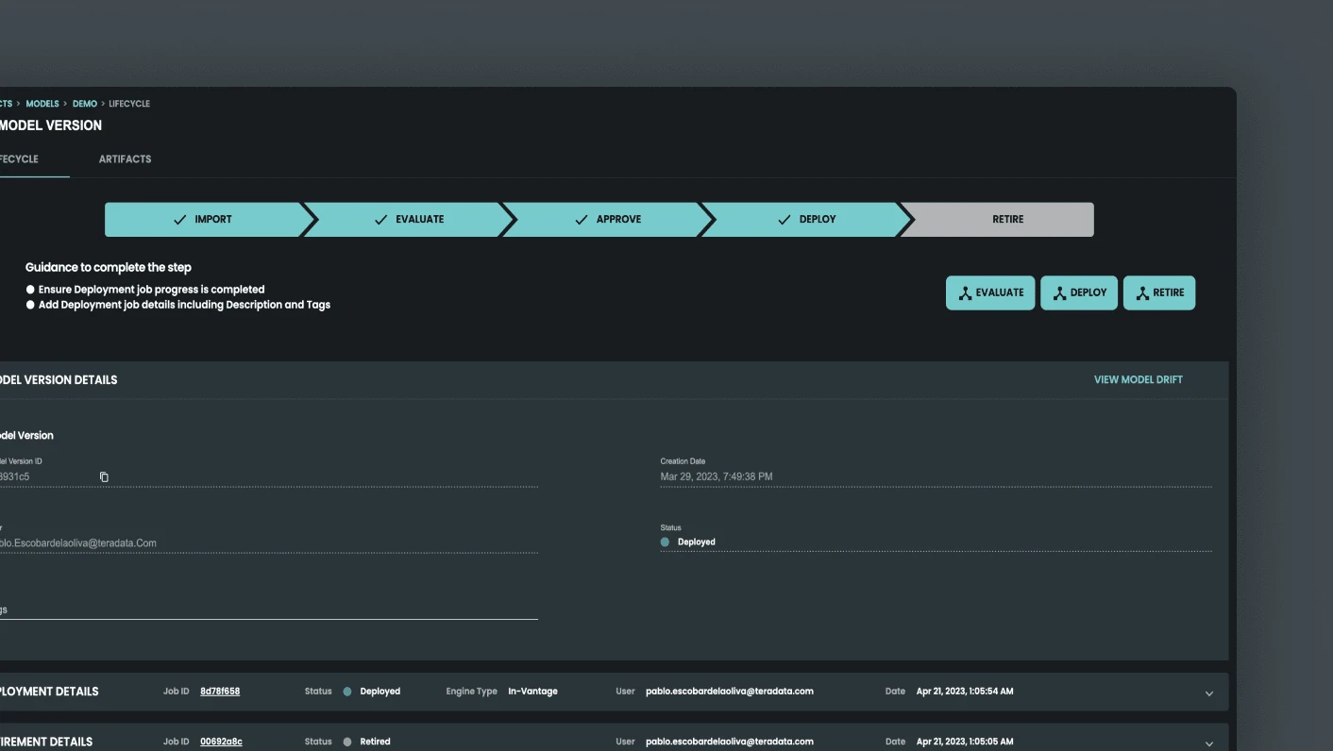The width and height of the screenshot is (1333, 751).
Task: Open View Model Drift
Action: point(1138,380)
